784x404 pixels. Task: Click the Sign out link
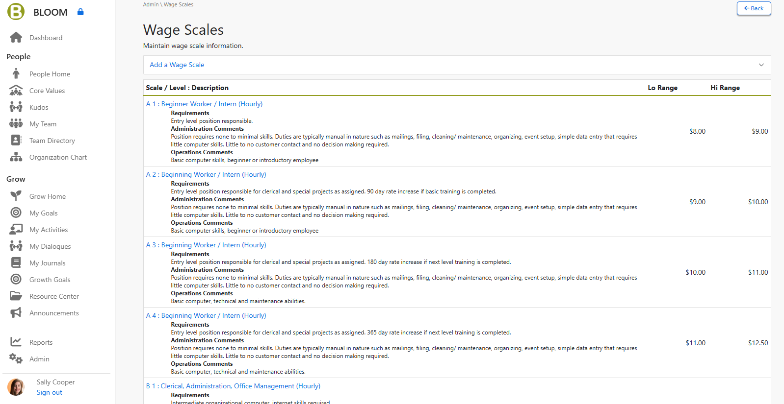click(x=49, y=392)
